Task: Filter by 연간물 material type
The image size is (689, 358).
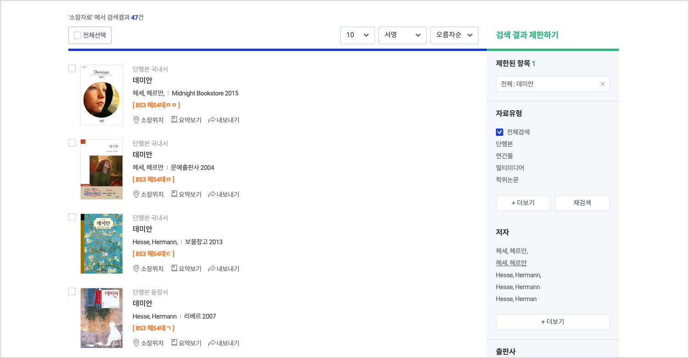Action: tap(504, 156)
